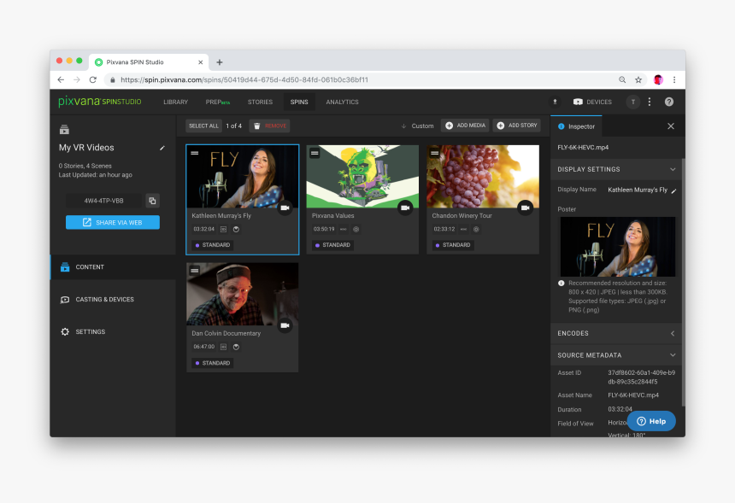Click STANDARD badge on Chandon Winery Tour
Screen dimensions: 735x503
(x=453, y=245)
